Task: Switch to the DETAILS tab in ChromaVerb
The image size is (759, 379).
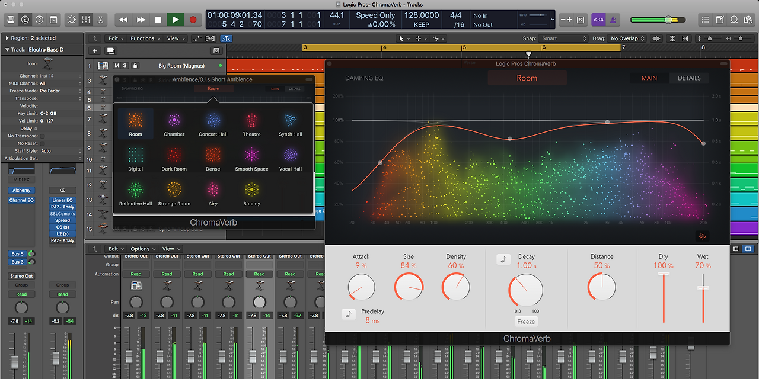Action: 689,78
